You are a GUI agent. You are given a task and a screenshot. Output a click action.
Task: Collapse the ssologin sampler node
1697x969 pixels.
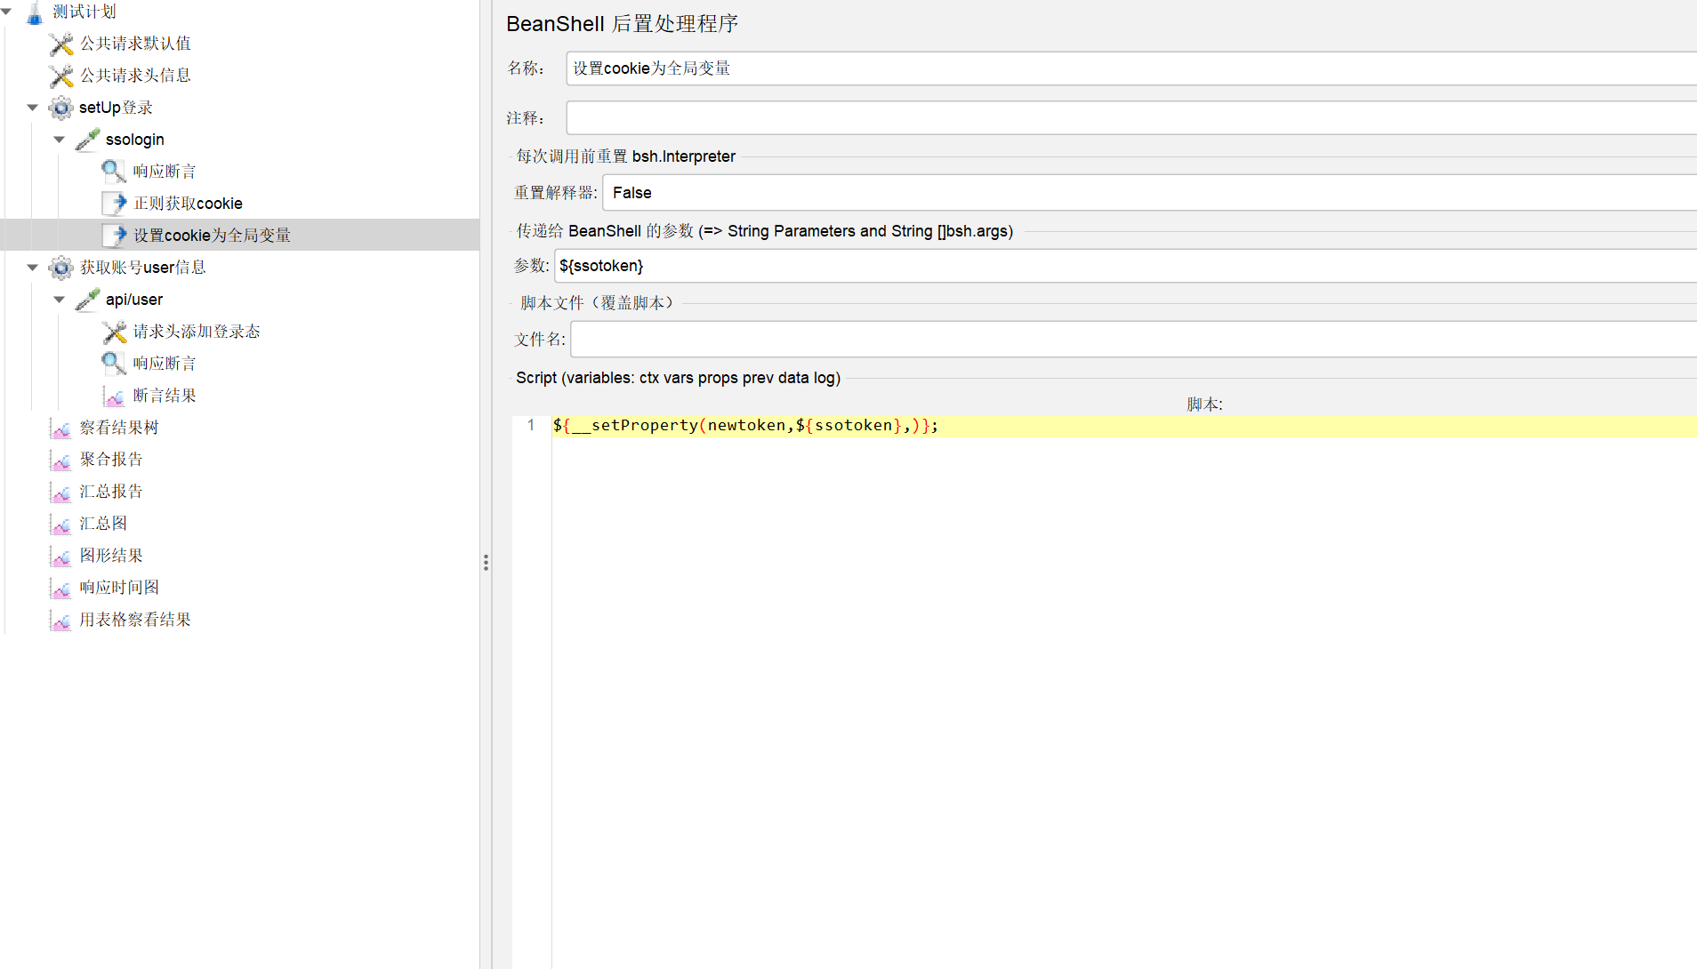tap(60, 140)
